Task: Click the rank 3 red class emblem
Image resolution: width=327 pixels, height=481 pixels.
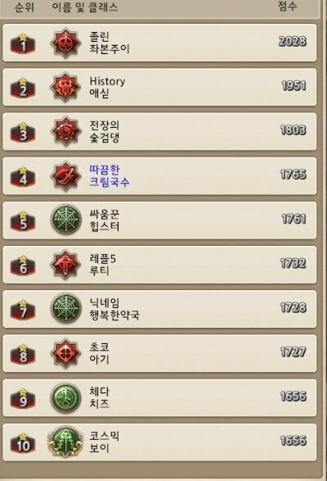Action: (65, 131)
